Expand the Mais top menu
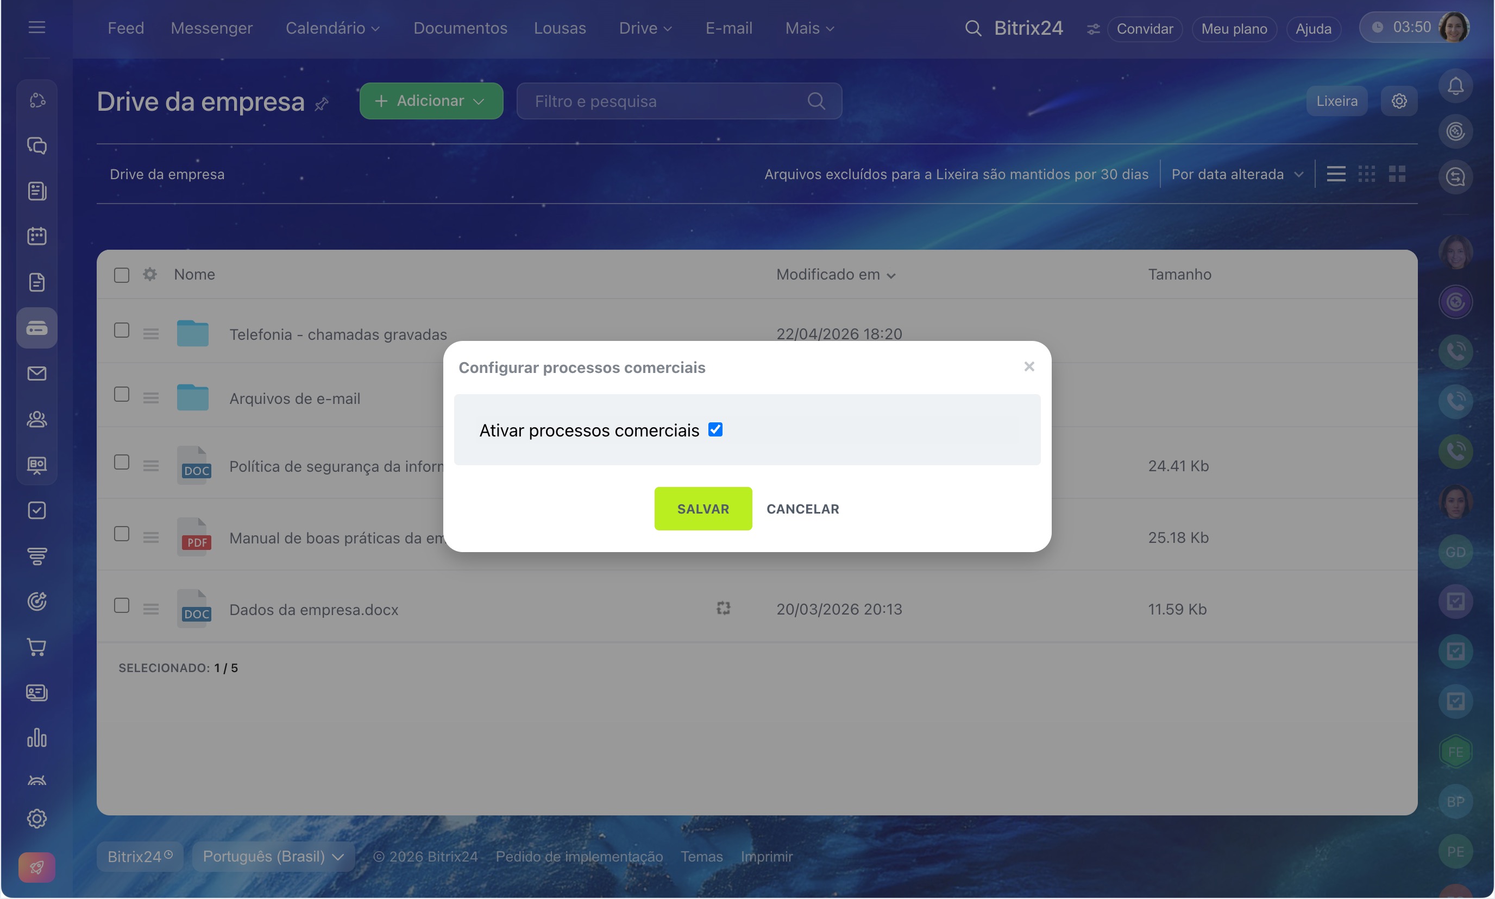 (x=809, y=28)
